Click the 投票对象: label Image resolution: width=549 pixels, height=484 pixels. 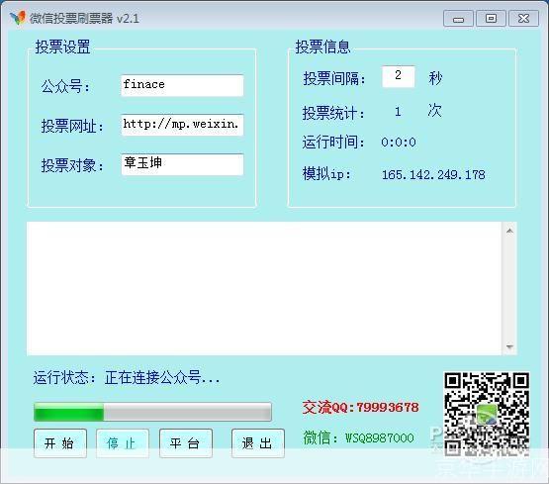point(72,165)
